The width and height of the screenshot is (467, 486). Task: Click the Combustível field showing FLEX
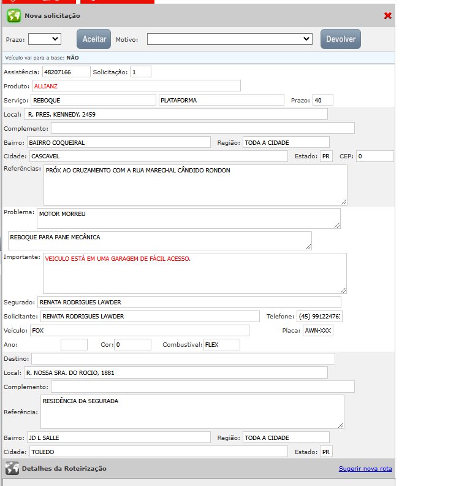[221, 344]
